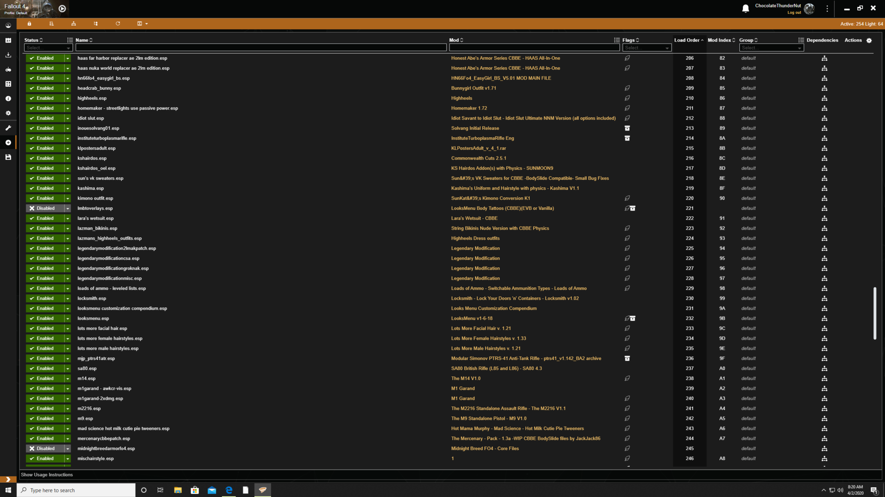The width and height of the screenshot is (885, 497).
Task: Launch Fallout 4 with the play button
Action: 62,8
